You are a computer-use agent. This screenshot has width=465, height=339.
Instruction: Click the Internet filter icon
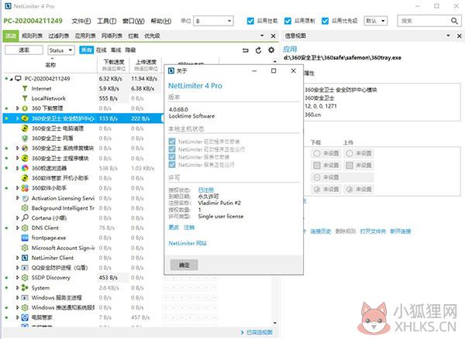pyautogui.click(x=26, y=88)
